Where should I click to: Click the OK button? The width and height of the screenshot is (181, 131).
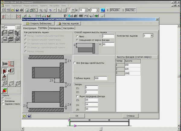click(77, 116)
